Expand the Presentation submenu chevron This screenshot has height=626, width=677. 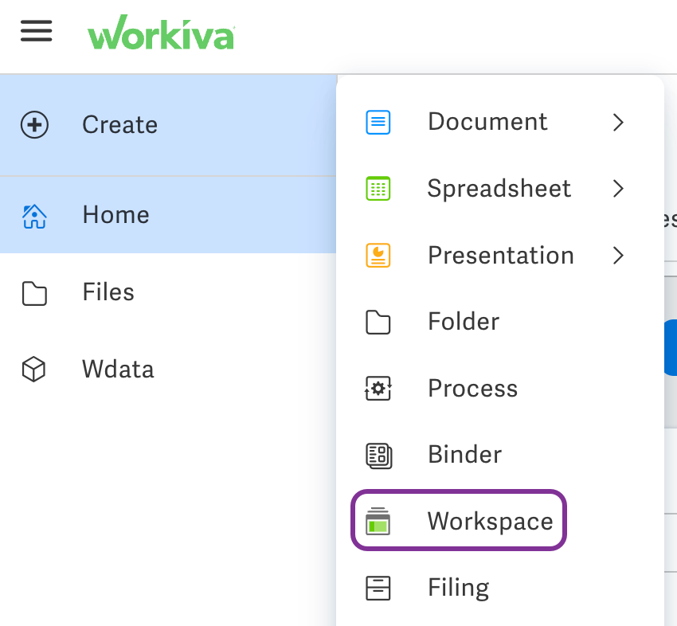coord(618,256)
